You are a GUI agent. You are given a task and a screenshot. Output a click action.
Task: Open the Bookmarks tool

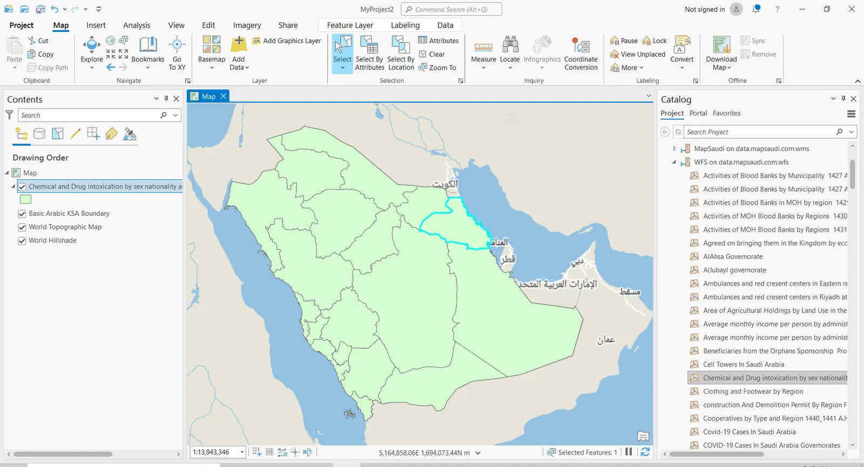(147, 48)
